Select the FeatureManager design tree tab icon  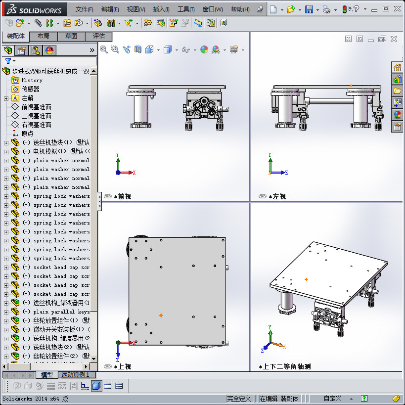8,50
